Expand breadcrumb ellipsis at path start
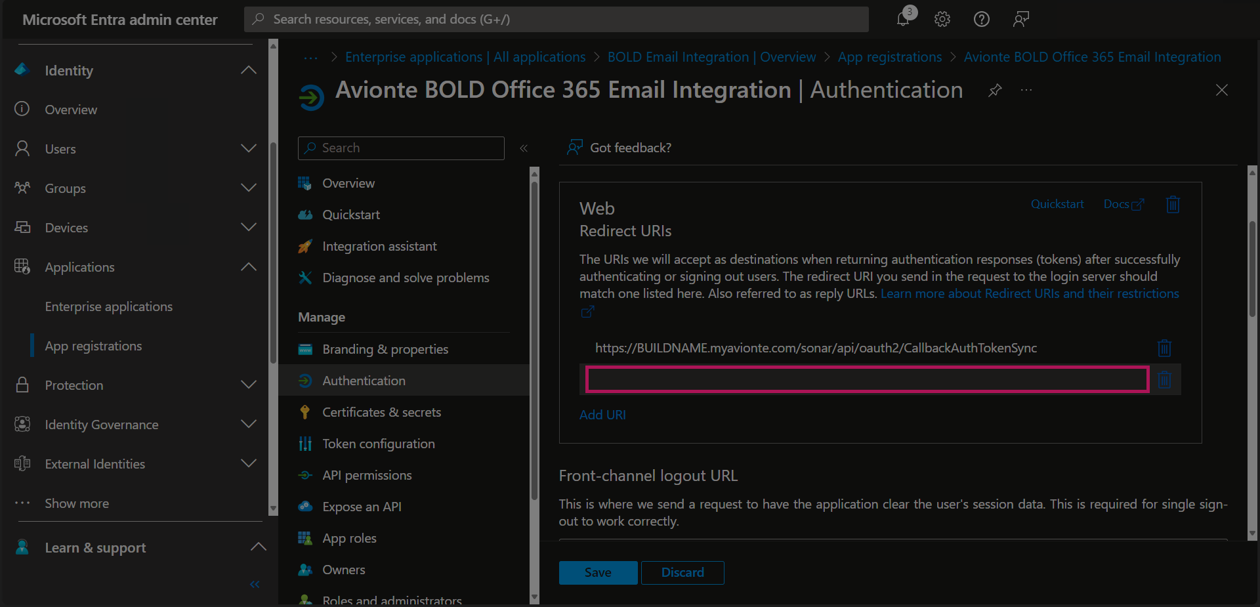The height and width of the screenshot is (607, 1260). point(310,58)
